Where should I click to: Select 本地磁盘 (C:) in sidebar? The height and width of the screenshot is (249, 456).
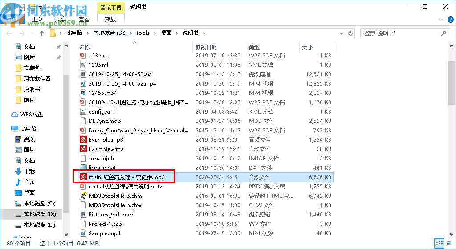tap(36, 204)
